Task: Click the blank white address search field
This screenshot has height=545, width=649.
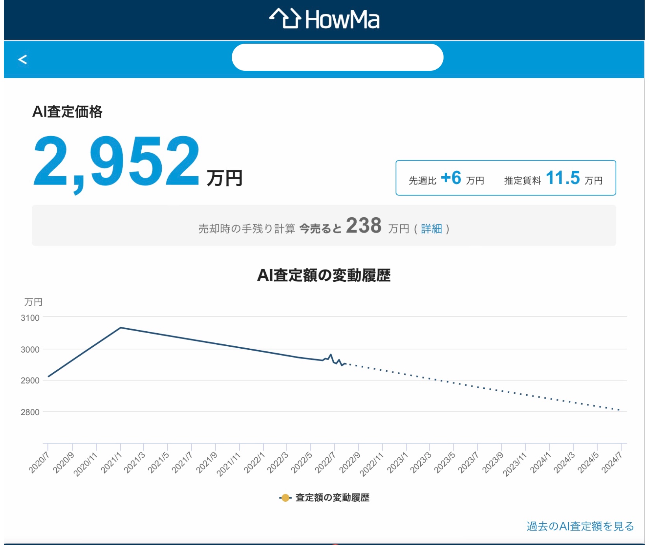Action: (337, 57)
